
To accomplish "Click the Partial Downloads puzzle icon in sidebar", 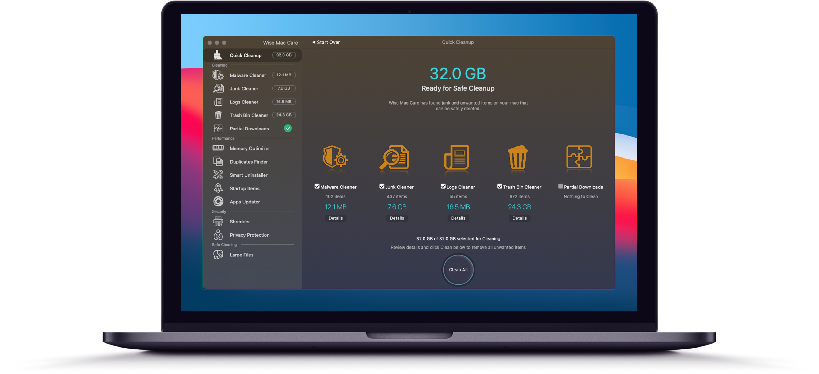I will pyautogui.click(x=218, y=128).
